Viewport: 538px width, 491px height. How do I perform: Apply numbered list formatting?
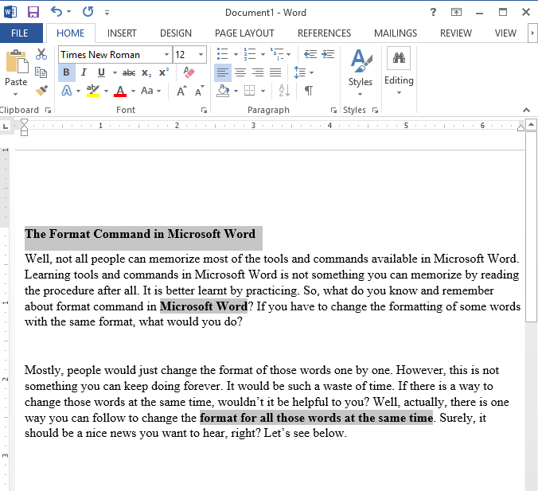[x=249, y=54]
